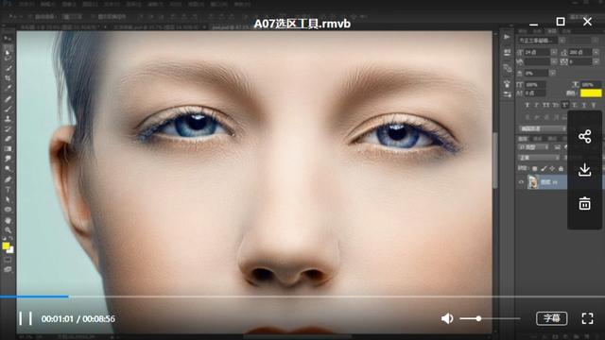
Task: Toggle Faux Bold text style button
Action: pos(527,105)
